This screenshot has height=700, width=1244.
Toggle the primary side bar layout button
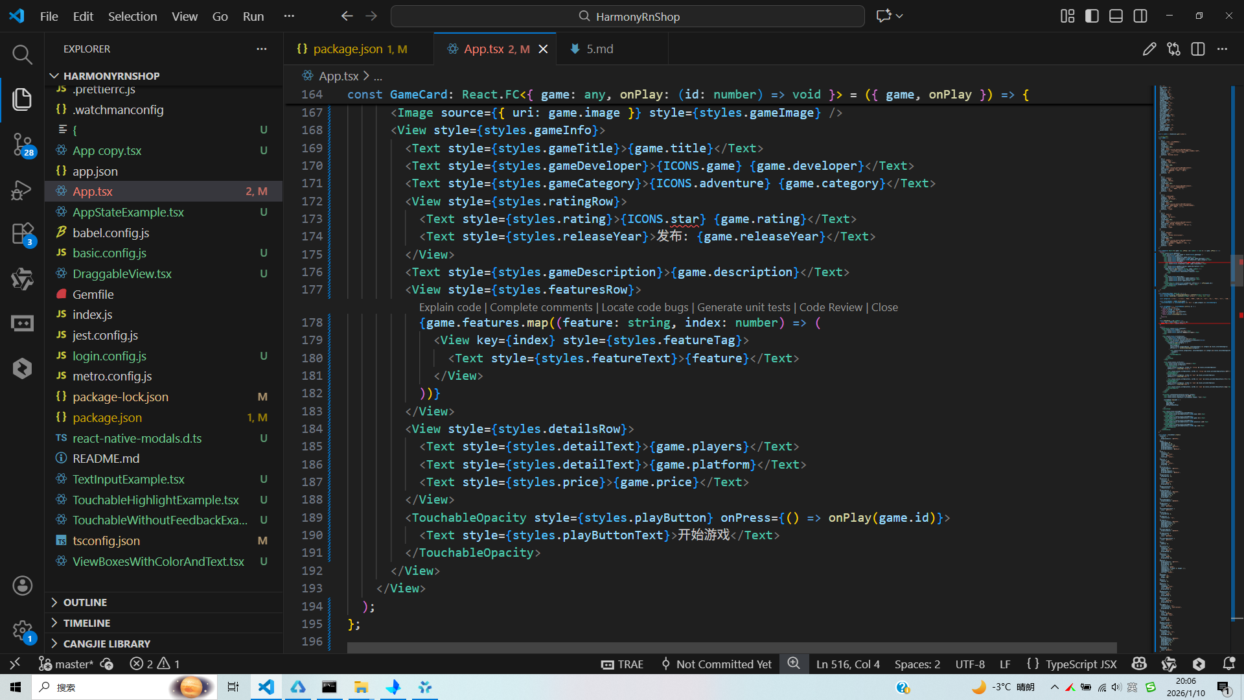point(1092,16)
